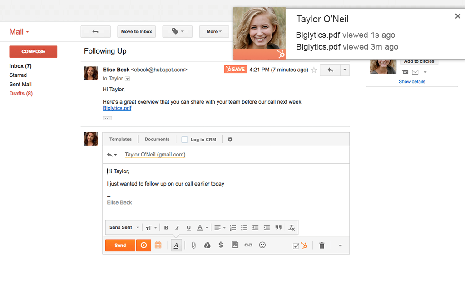
Task: Star the Elise Beck email
Action: [x=314, y=70]
